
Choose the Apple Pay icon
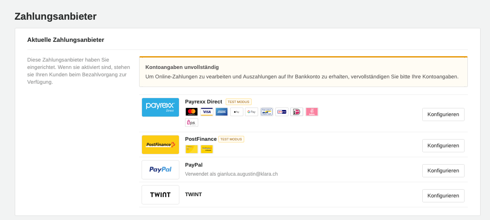point(236,112)
